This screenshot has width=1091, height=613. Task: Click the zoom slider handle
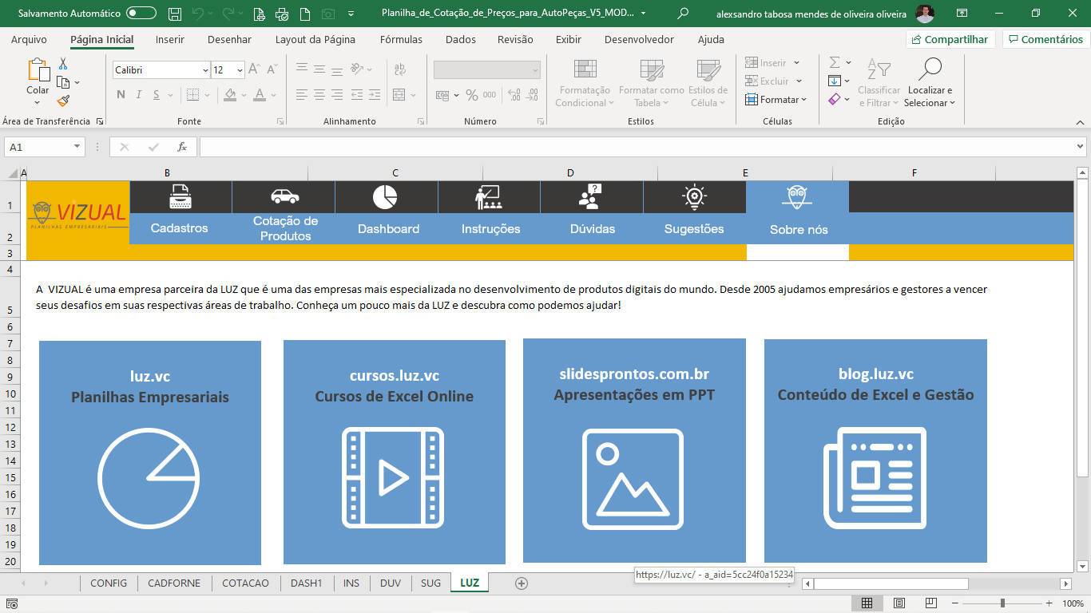pos(1002,603)
